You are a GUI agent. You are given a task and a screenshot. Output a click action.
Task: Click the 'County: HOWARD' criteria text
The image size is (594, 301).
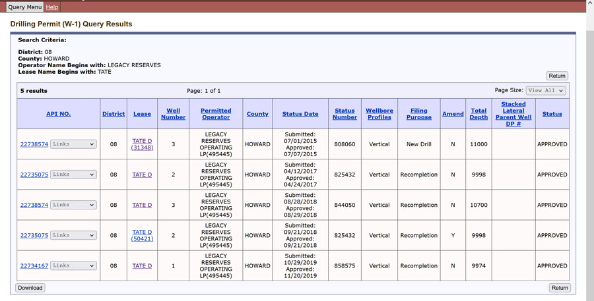click(44, 59)
